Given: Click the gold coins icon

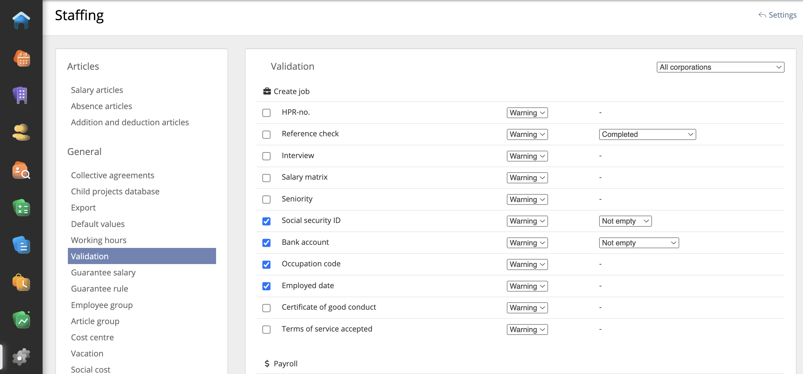Looking at the screenshot, I should (x=21, y=133).
